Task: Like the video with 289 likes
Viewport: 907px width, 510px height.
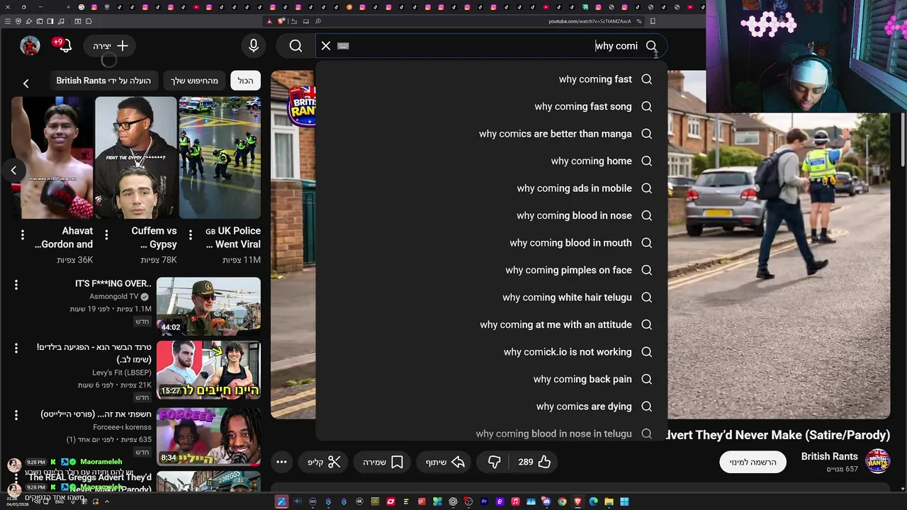Action: click(x=534, y=462)
